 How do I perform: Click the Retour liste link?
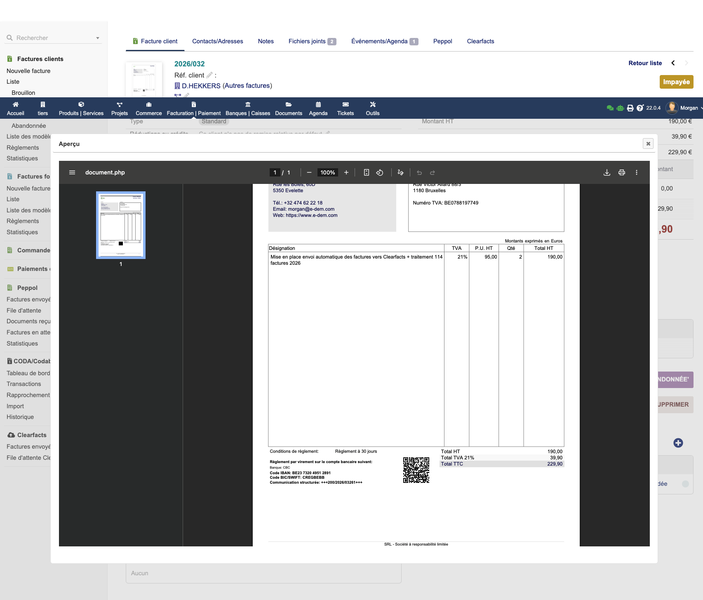(645, 63)
